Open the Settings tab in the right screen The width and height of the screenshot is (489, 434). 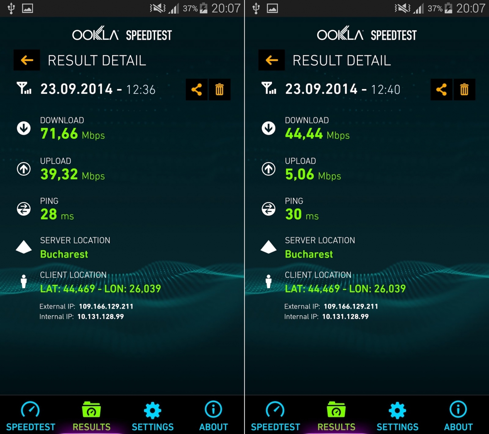click(397, 416)
